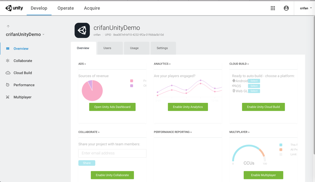Click the Multiplayer crossed-swords icon
Image resolution: width=315 pixels, height=182 pixels.
tap(8, 97)
